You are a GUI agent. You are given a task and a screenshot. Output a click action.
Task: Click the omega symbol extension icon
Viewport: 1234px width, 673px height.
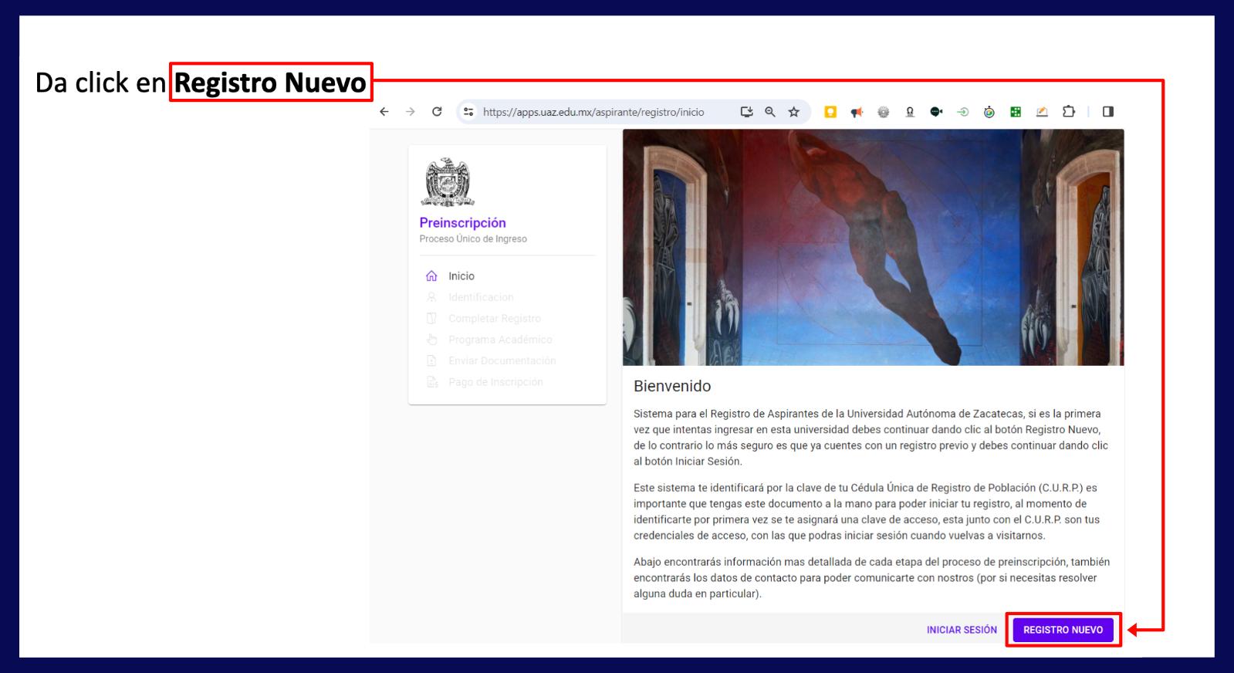click(x=910, y=112)
